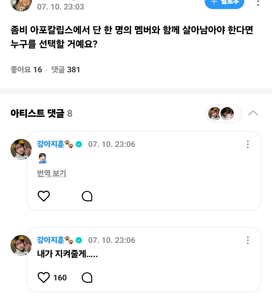This screenshot has width=272, height=299.
Task: View the 좋아요 16 likes list
Action: click(x=26, y=70)
